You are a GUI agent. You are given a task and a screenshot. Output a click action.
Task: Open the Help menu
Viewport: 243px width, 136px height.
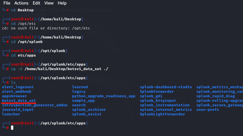pyautogui.click(x=62, y=3)
